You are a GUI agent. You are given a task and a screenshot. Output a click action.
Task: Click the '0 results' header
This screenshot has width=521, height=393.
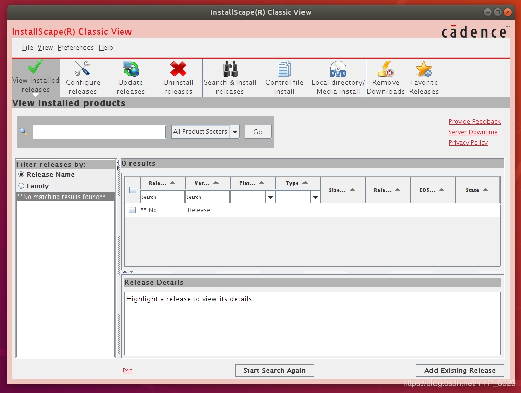tap(139, 163)
